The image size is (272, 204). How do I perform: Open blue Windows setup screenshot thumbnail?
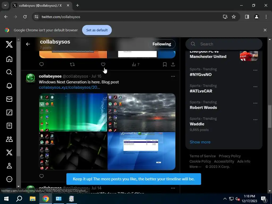142,151
